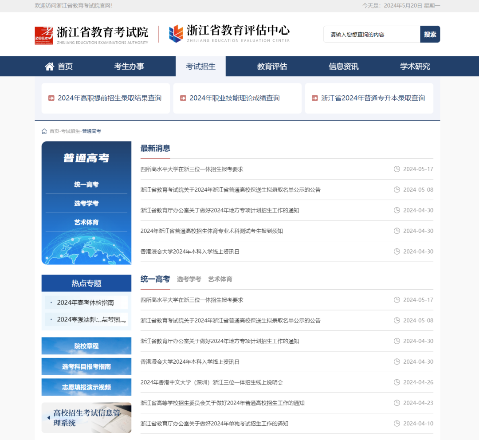Screen dimensions: 479x440
Task: Go to 考试招生 in the breadcrumb
Action: [x=71, y=131]
